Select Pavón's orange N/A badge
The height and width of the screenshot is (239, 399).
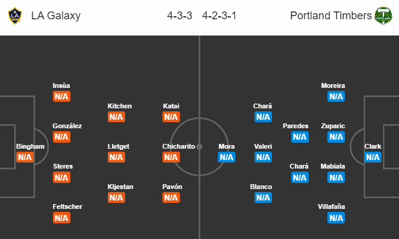point(171,197)
